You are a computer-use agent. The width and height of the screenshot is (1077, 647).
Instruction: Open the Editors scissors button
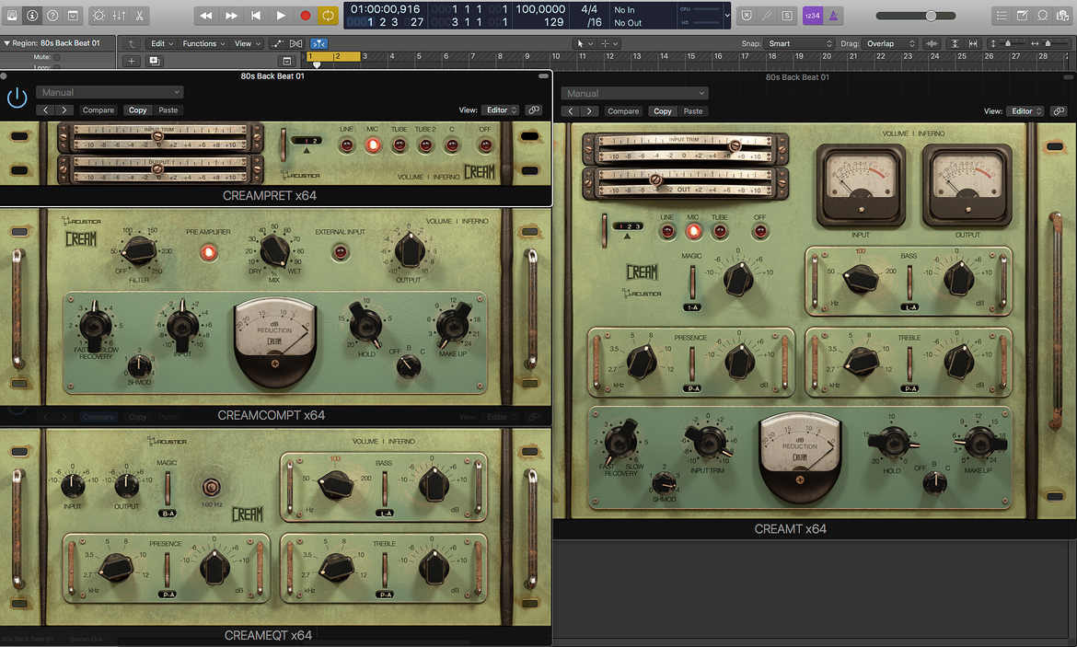click(139, 15)
